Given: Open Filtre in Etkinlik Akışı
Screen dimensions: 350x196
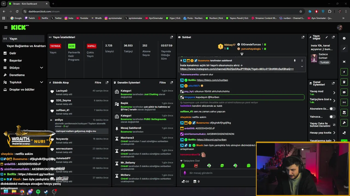Looking at the screenshot, I should [x=98, y=82].
